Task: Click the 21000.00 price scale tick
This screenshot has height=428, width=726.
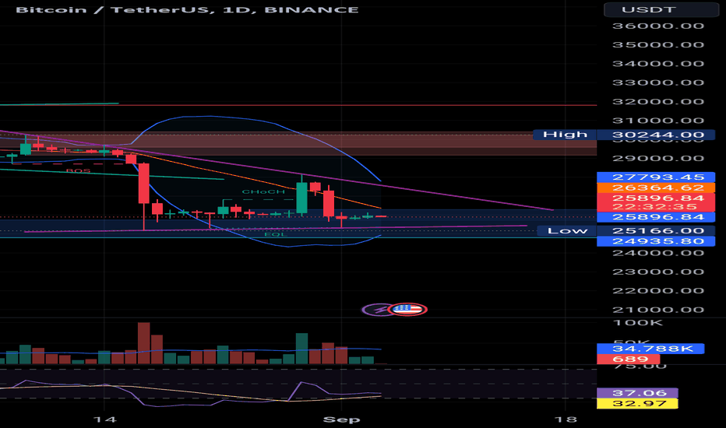Action: pos(658,310)
